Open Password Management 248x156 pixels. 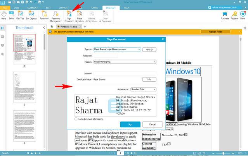click(x=55, y=16)
